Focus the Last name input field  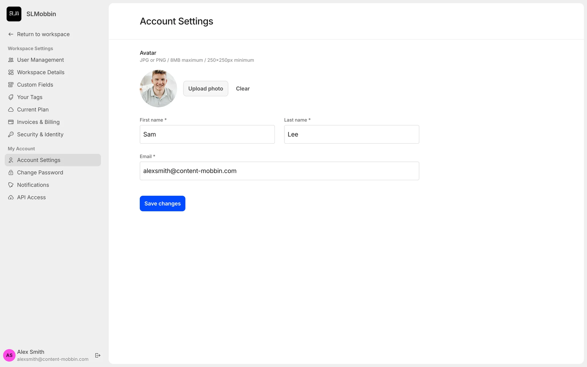point(351,135)
